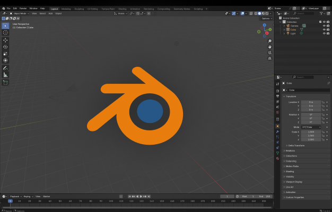Select the Scale tool
Screen dimensions: 332x212
tap(5, 54)
